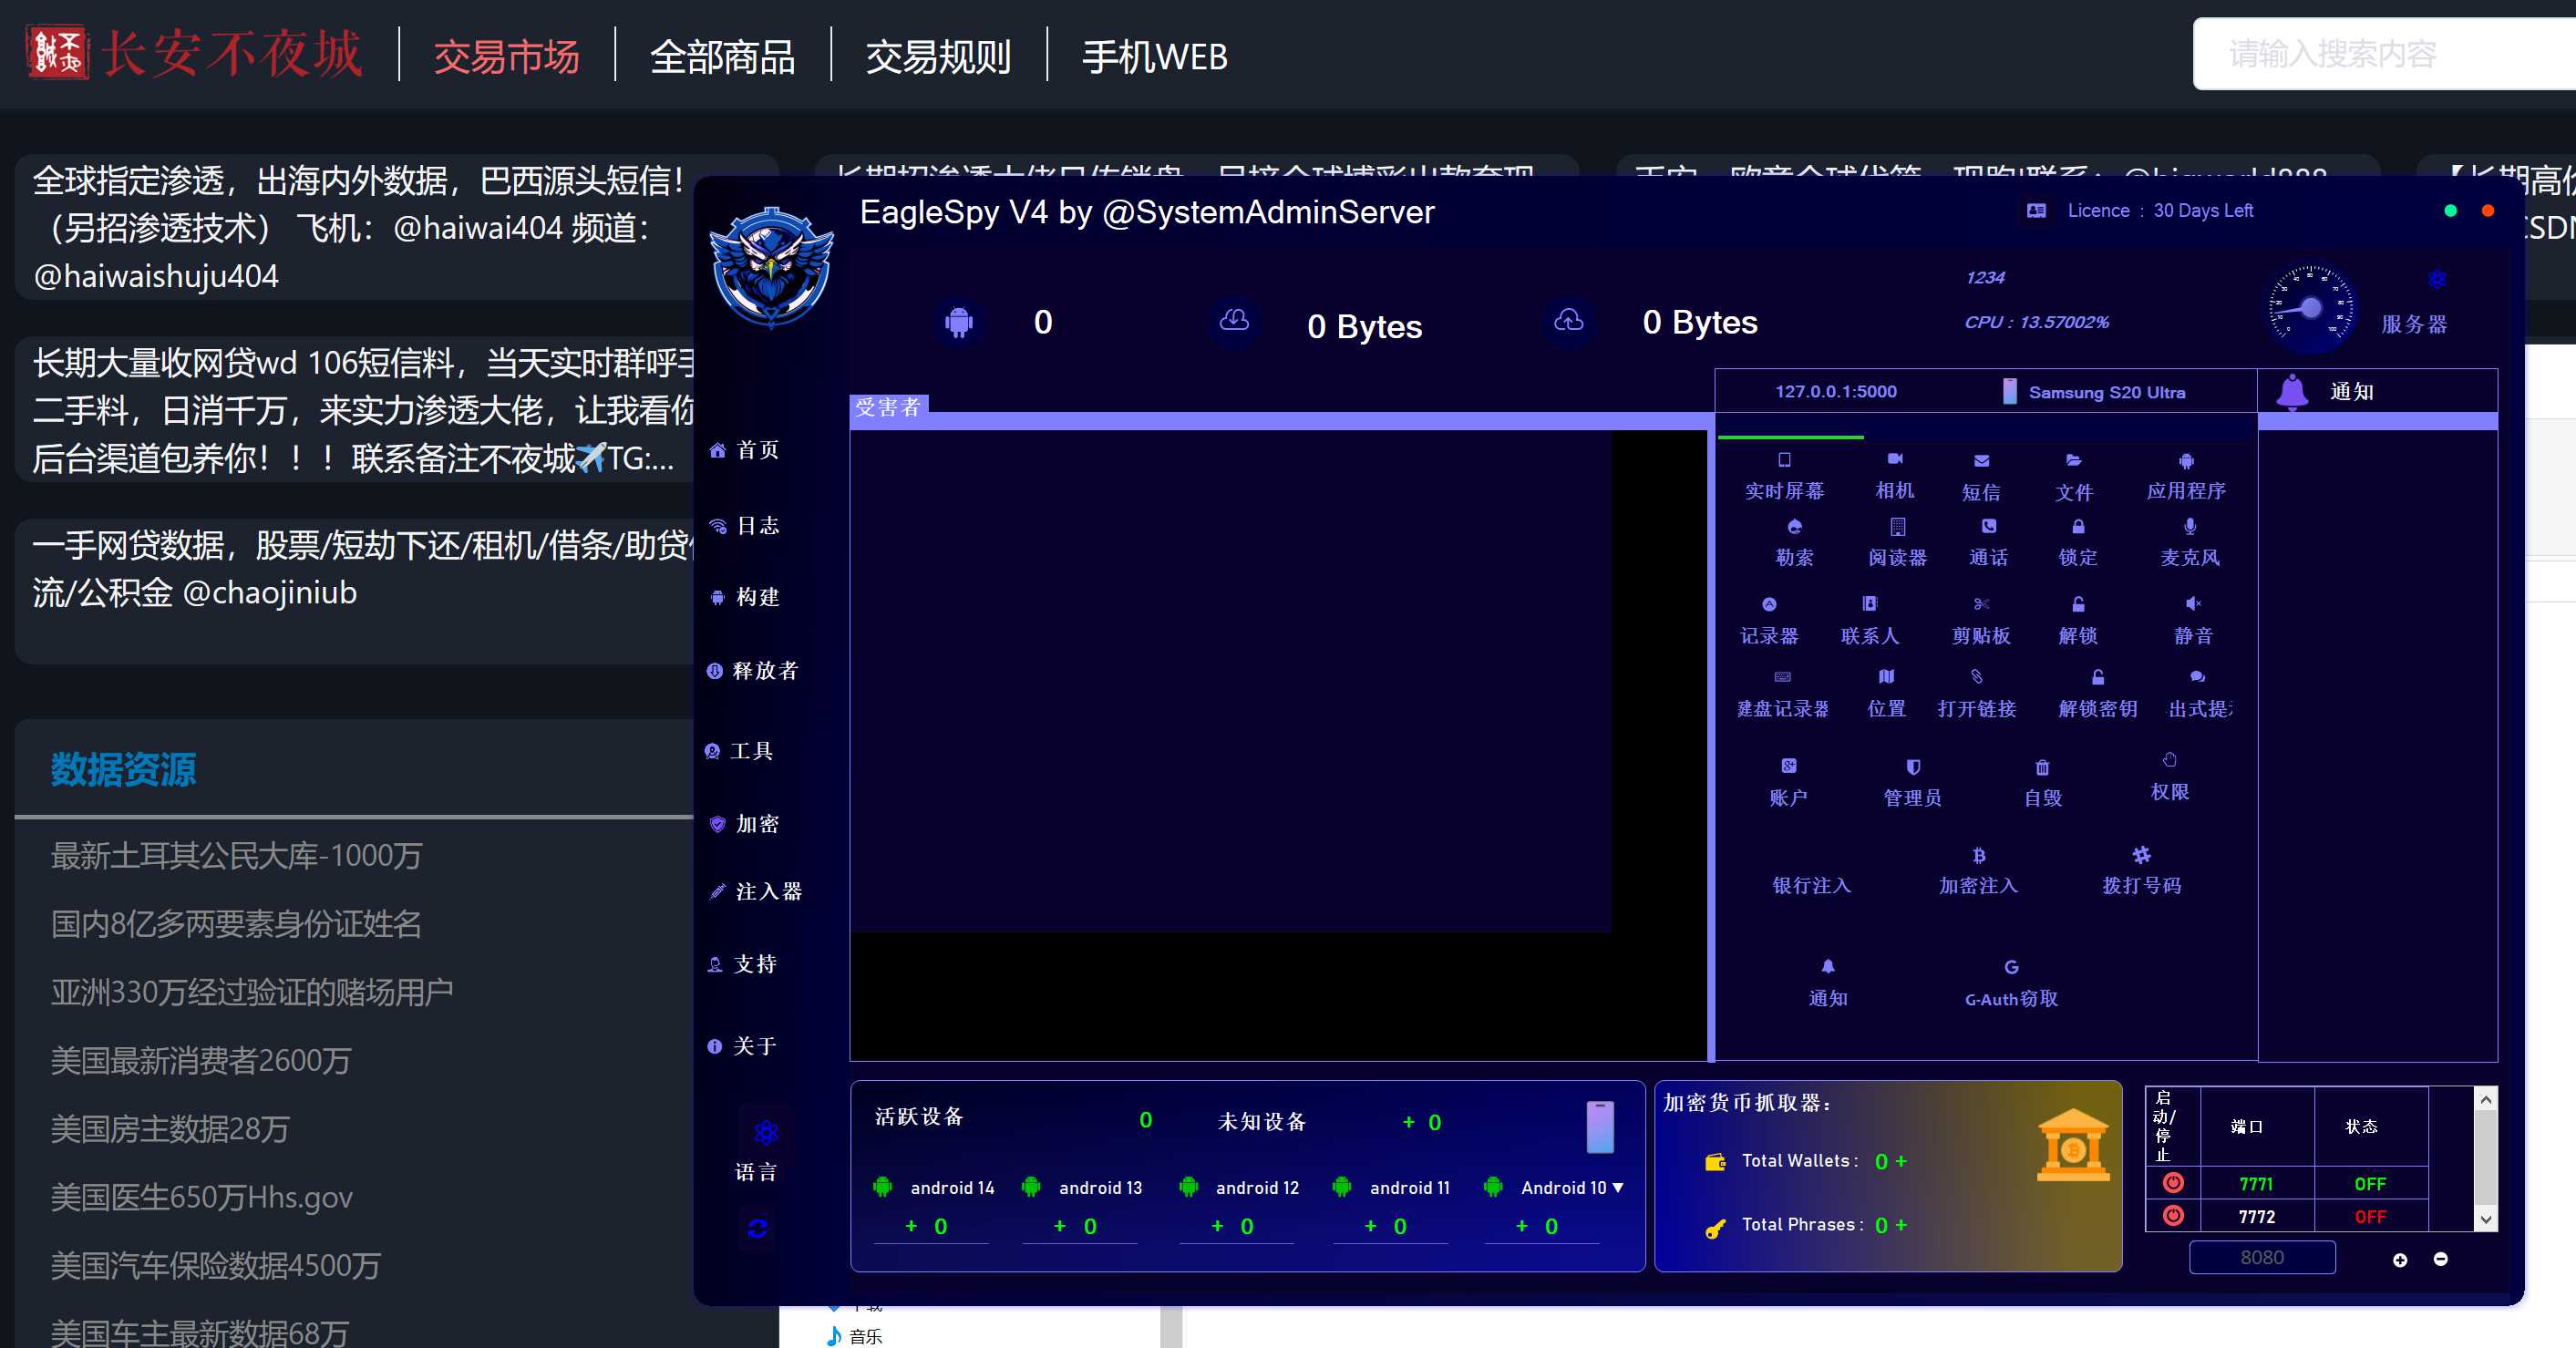Select 构建 in the sidebar
2576x1348 pixels.
pyautogui.click(x=744, y=597)
